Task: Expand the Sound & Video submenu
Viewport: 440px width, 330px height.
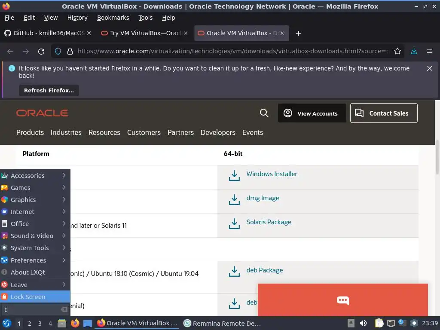Action: pos(35,236)
